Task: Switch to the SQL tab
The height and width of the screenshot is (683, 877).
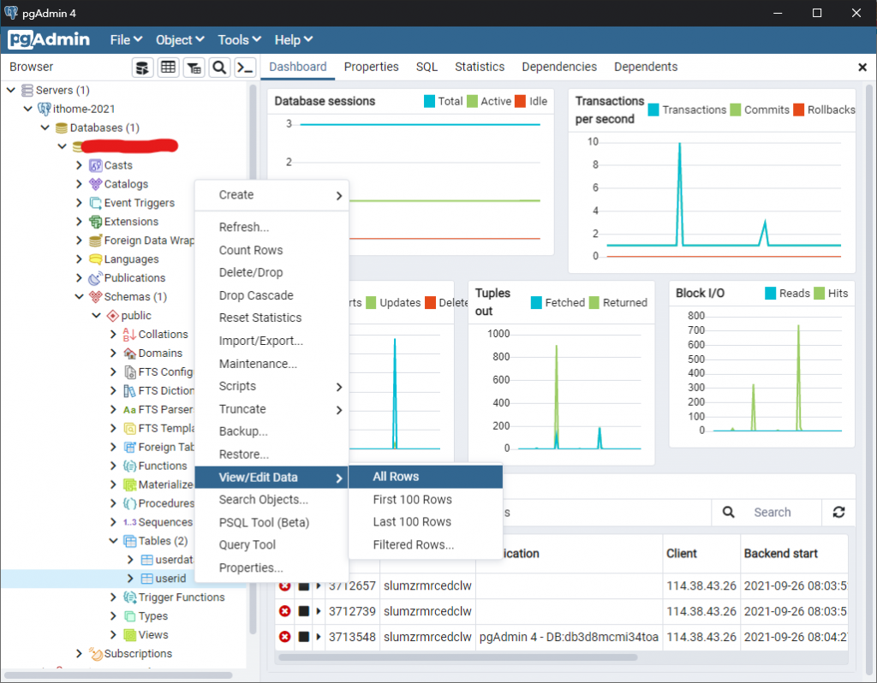Action: [427, 67]
